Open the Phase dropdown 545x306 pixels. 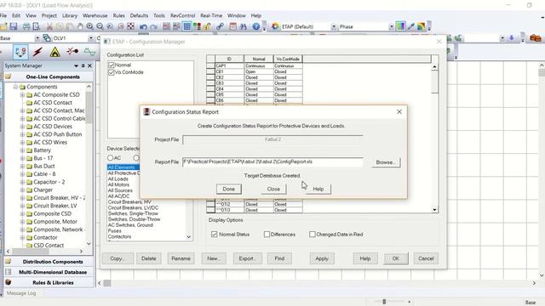(392, 26)
